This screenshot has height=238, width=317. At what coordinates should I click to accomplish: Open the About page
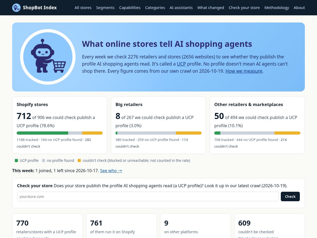point(299,8)
